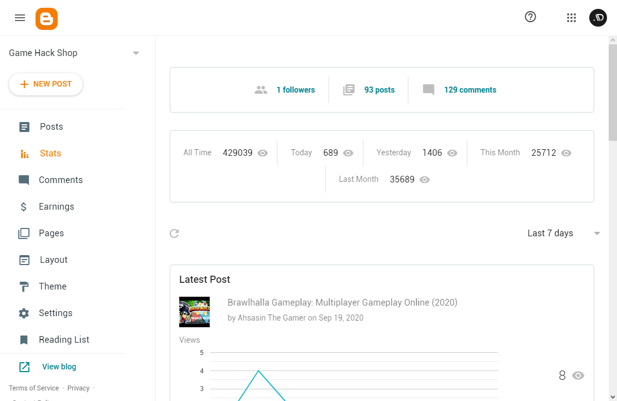Expand the Game Hack Shop blog selector
The image size is (617, 401).
coord(136,53)
